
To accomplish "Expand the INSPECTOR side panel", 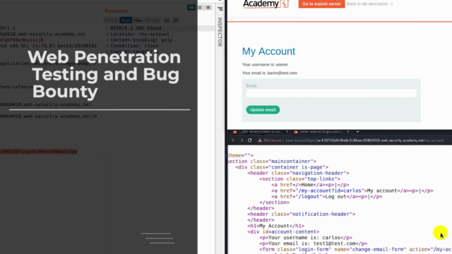I will [x=220, y=32].
